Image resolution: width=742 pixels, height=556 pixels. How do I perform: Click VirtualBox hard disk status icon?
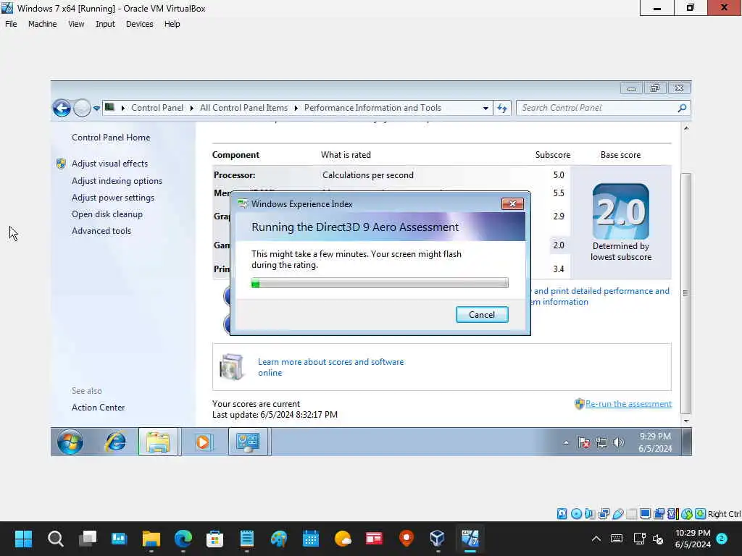click(562, 514)
